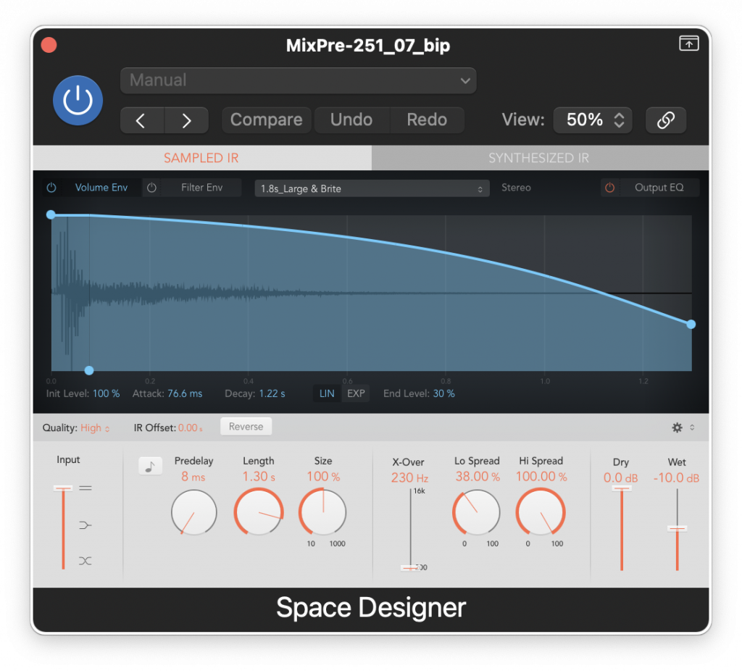The width and height of the screenshot is (742, 671).
Task: Close the window with red button
Action: tap(49, 46)
